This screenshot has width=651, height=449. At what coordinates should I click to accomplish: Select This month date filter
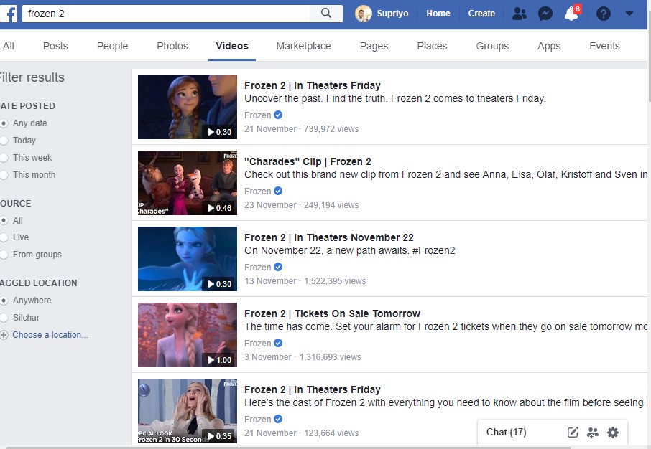(x=4, y=175)
